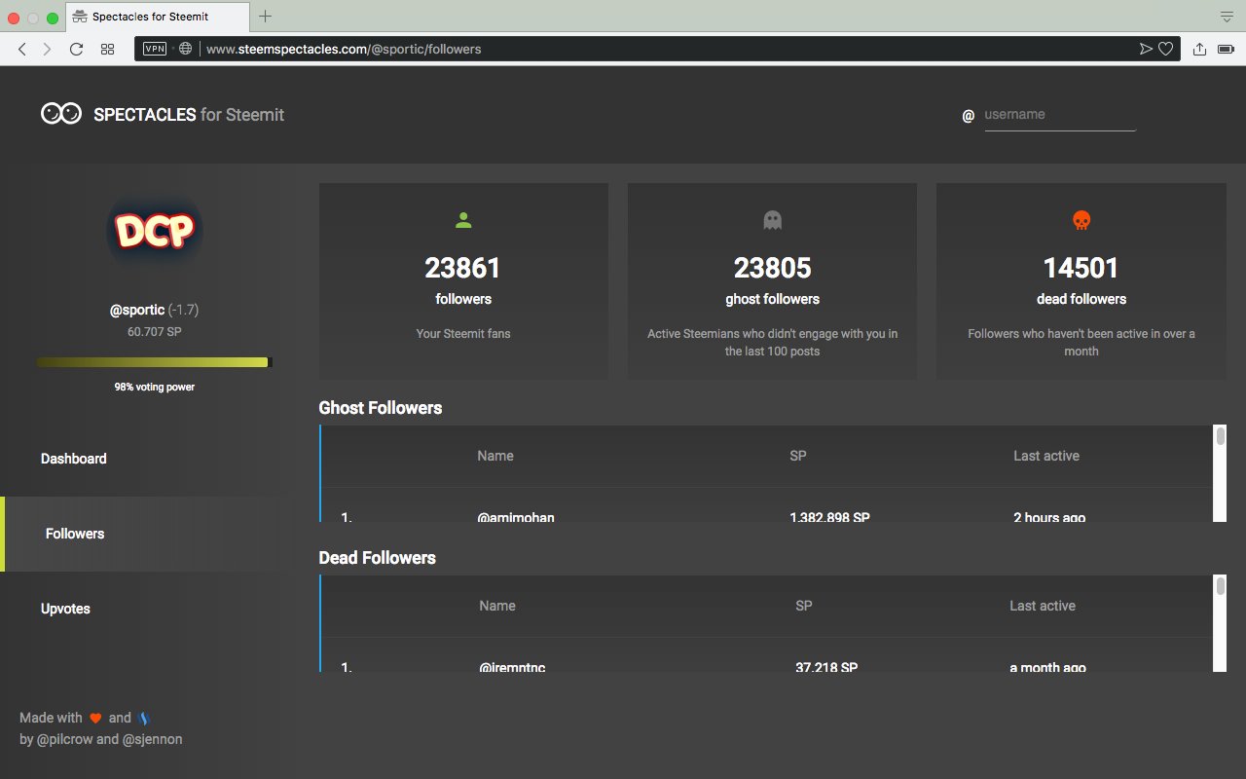Go forward with the browser forward arrow
Screen dimensions: 1246x779
47,49
